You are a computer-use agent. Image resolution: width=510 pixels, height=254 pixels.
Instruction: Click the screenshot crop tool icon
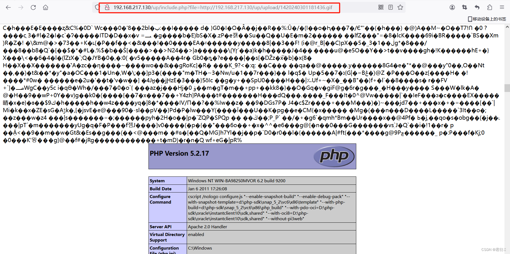coord(465,7)
